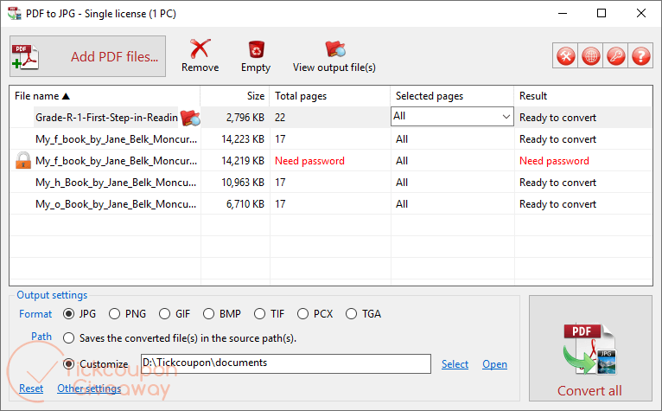The height and width of the screenshot is (411, 662).
Task: Click the custom output path input field
Action: 286,363
